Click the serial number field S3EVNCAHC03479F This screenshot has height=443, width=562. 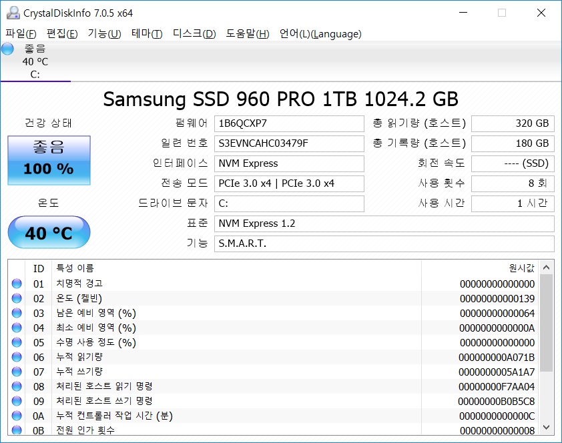pos(289,143)
